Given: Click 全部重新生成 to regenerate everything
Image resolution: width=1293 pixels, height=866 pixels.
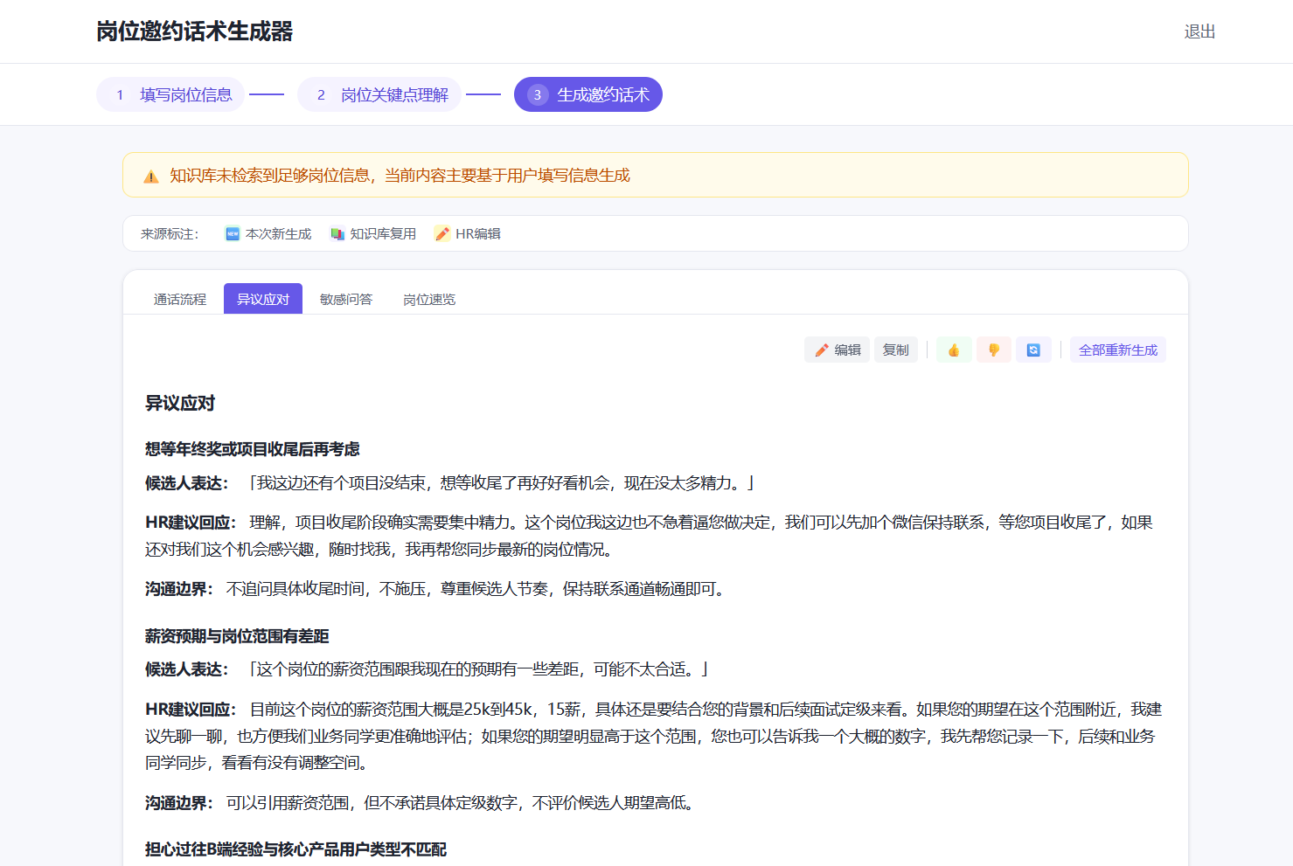Looking at the screenshot, I should point(1118,350).
